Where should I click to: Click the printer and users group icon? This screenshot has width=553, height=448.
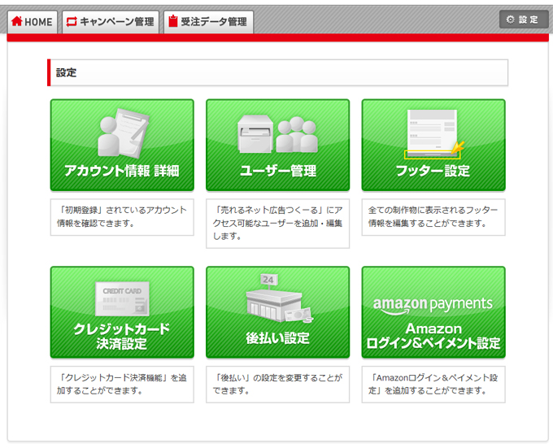278,134
